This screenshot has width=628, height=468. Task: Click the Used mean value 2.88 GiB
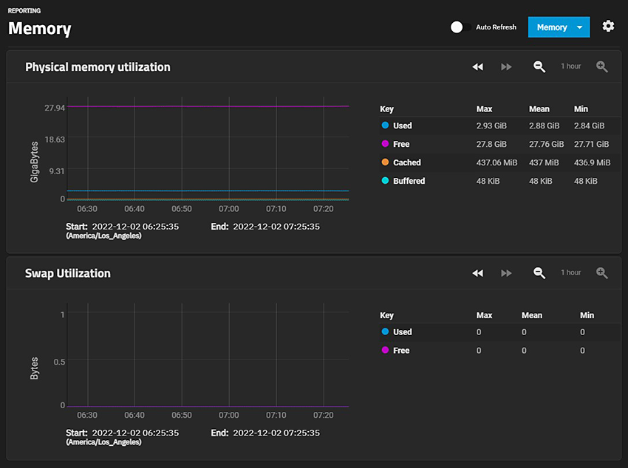click(544, 125)
